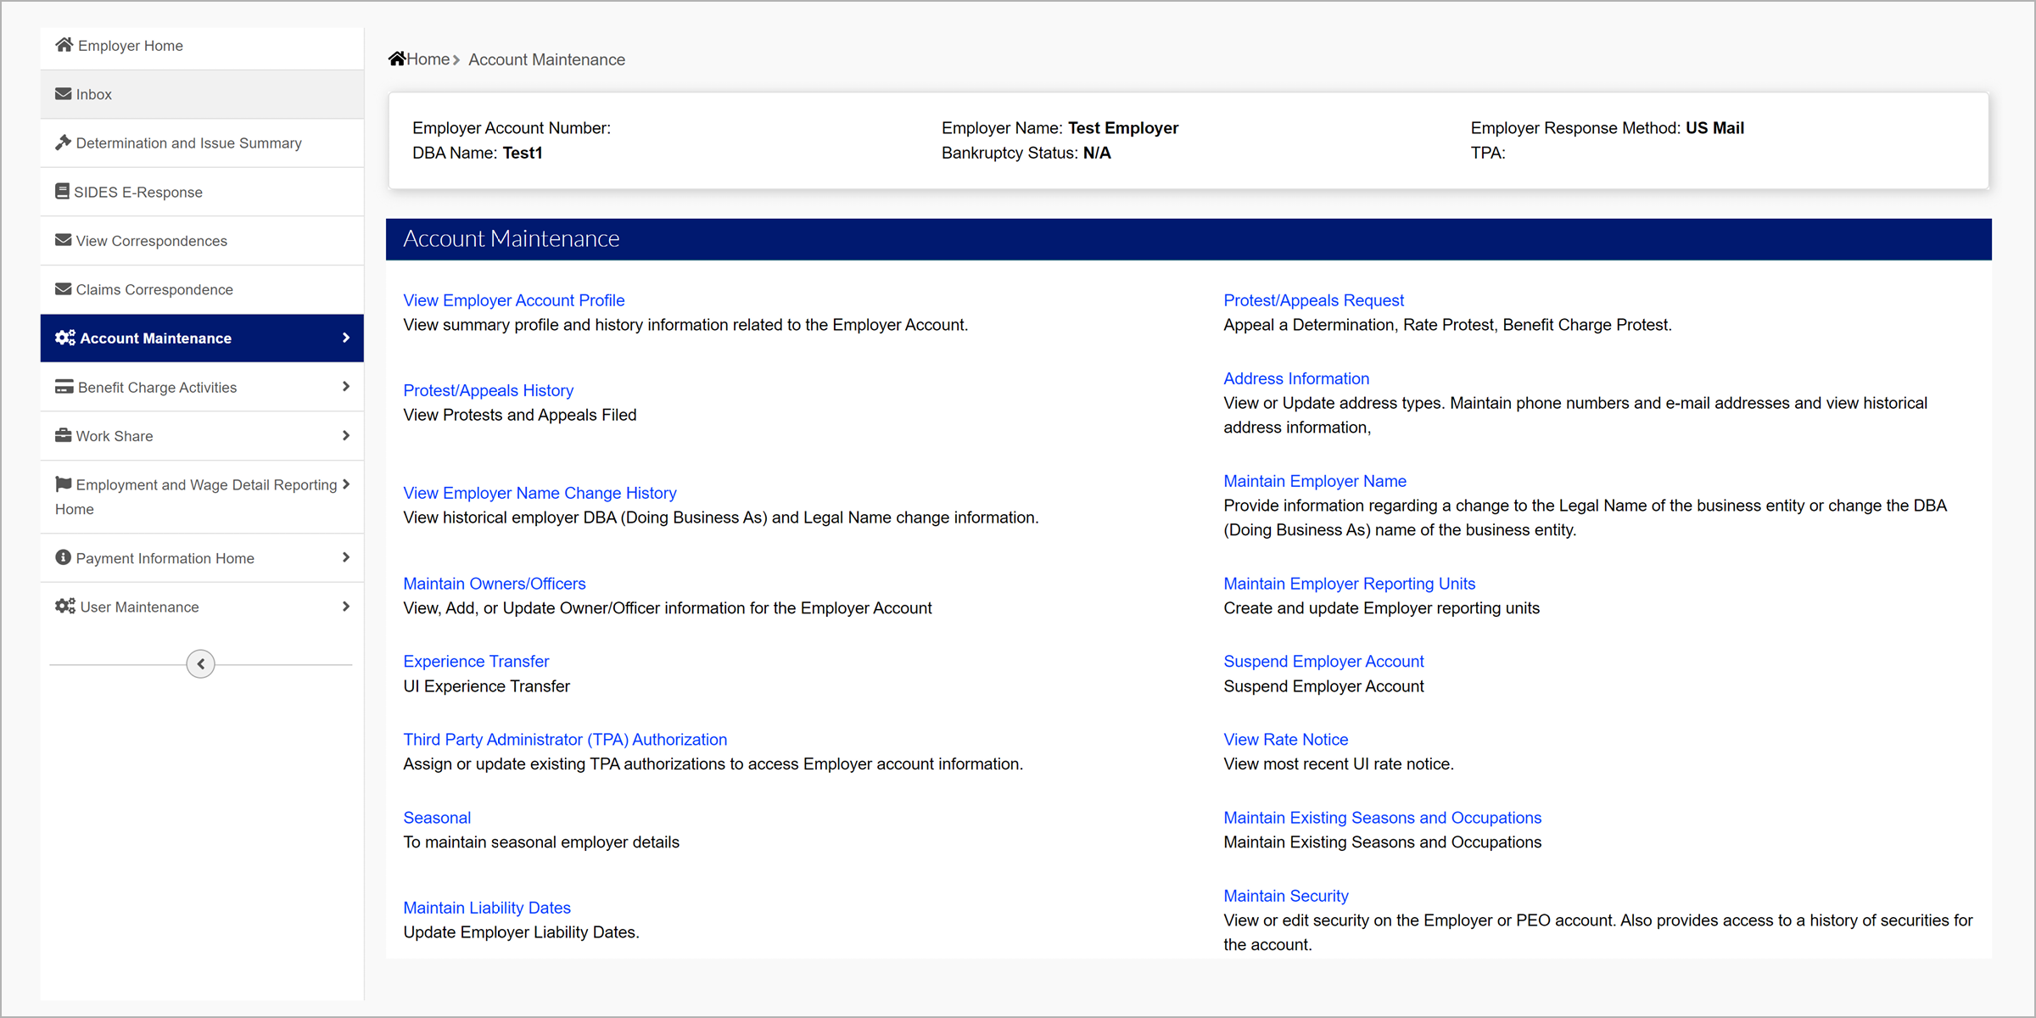This screenshot has height=1018, width=2036.
Task: Expand the Work Share submenu arrow
Action: (345, 436)
